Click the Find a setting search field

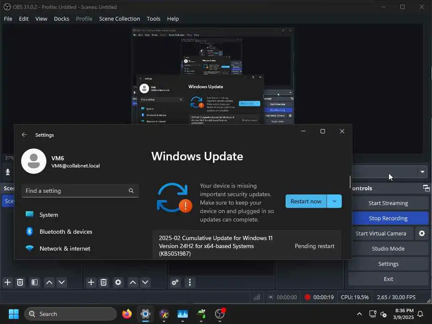80,191
